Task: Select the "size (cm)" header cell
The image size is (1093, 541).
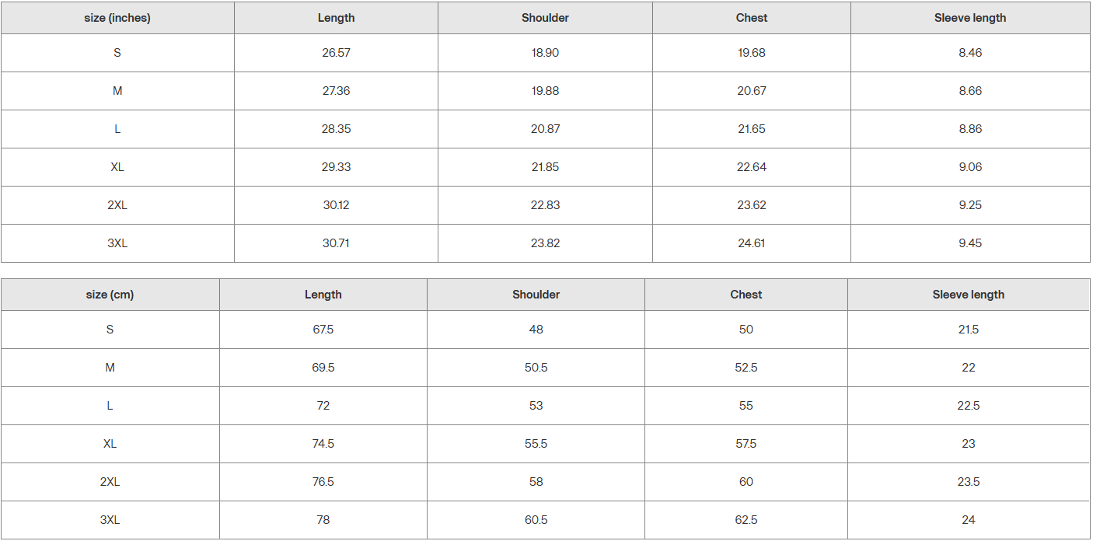Action: (110, 295)
